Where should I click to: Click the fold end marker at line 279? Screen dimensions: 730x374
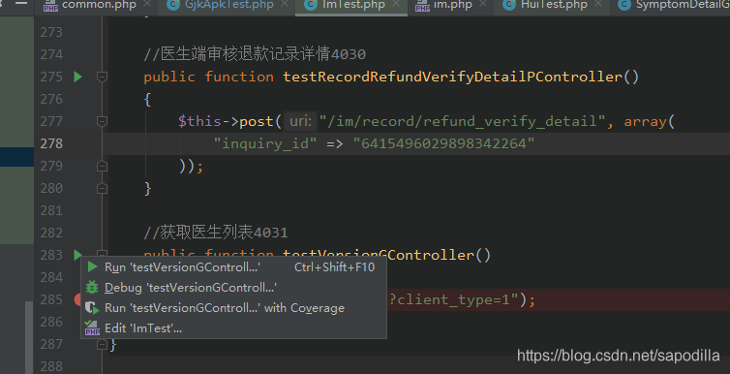pos(102,167)
